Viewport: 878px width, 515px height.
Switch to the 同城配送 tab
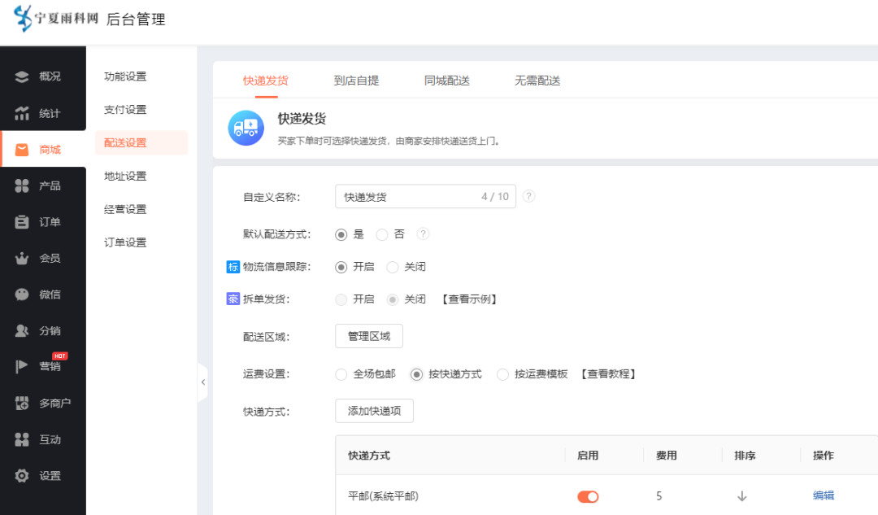point(447,81)
